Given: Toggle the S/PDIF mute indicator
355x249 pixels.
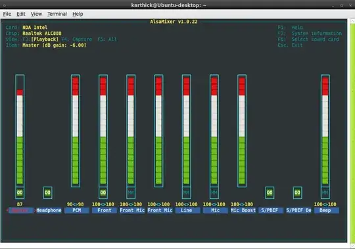Looking at the screenshot, I should [x=270, y=192].
